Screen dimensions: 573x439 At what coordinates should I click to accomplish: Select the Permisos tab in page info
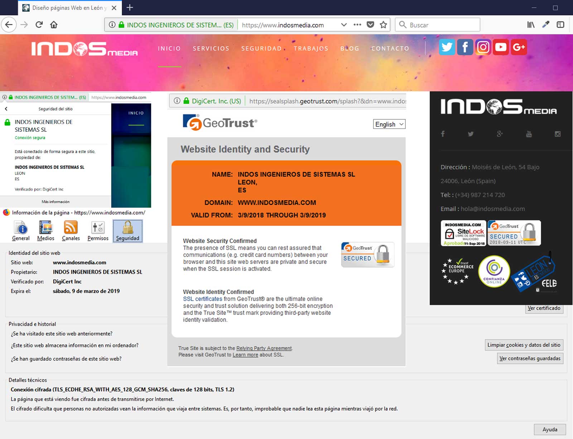pos(98,231)
